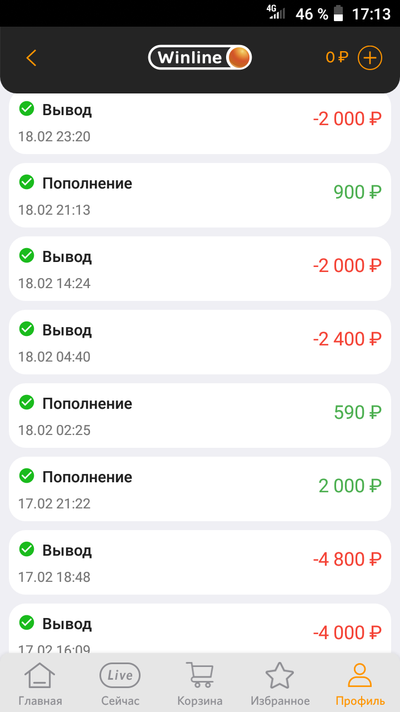Open Избранное star icon
Screen dimensions: 400x712
279,684
